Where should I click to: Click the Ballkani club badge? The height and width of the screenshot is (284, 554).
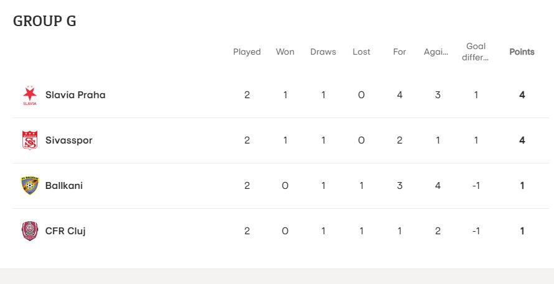[30, 186]
